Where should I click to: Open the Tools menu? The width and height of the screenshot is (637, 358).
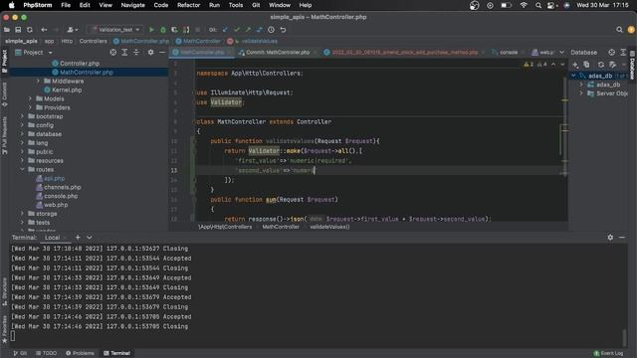pos(236,5)
